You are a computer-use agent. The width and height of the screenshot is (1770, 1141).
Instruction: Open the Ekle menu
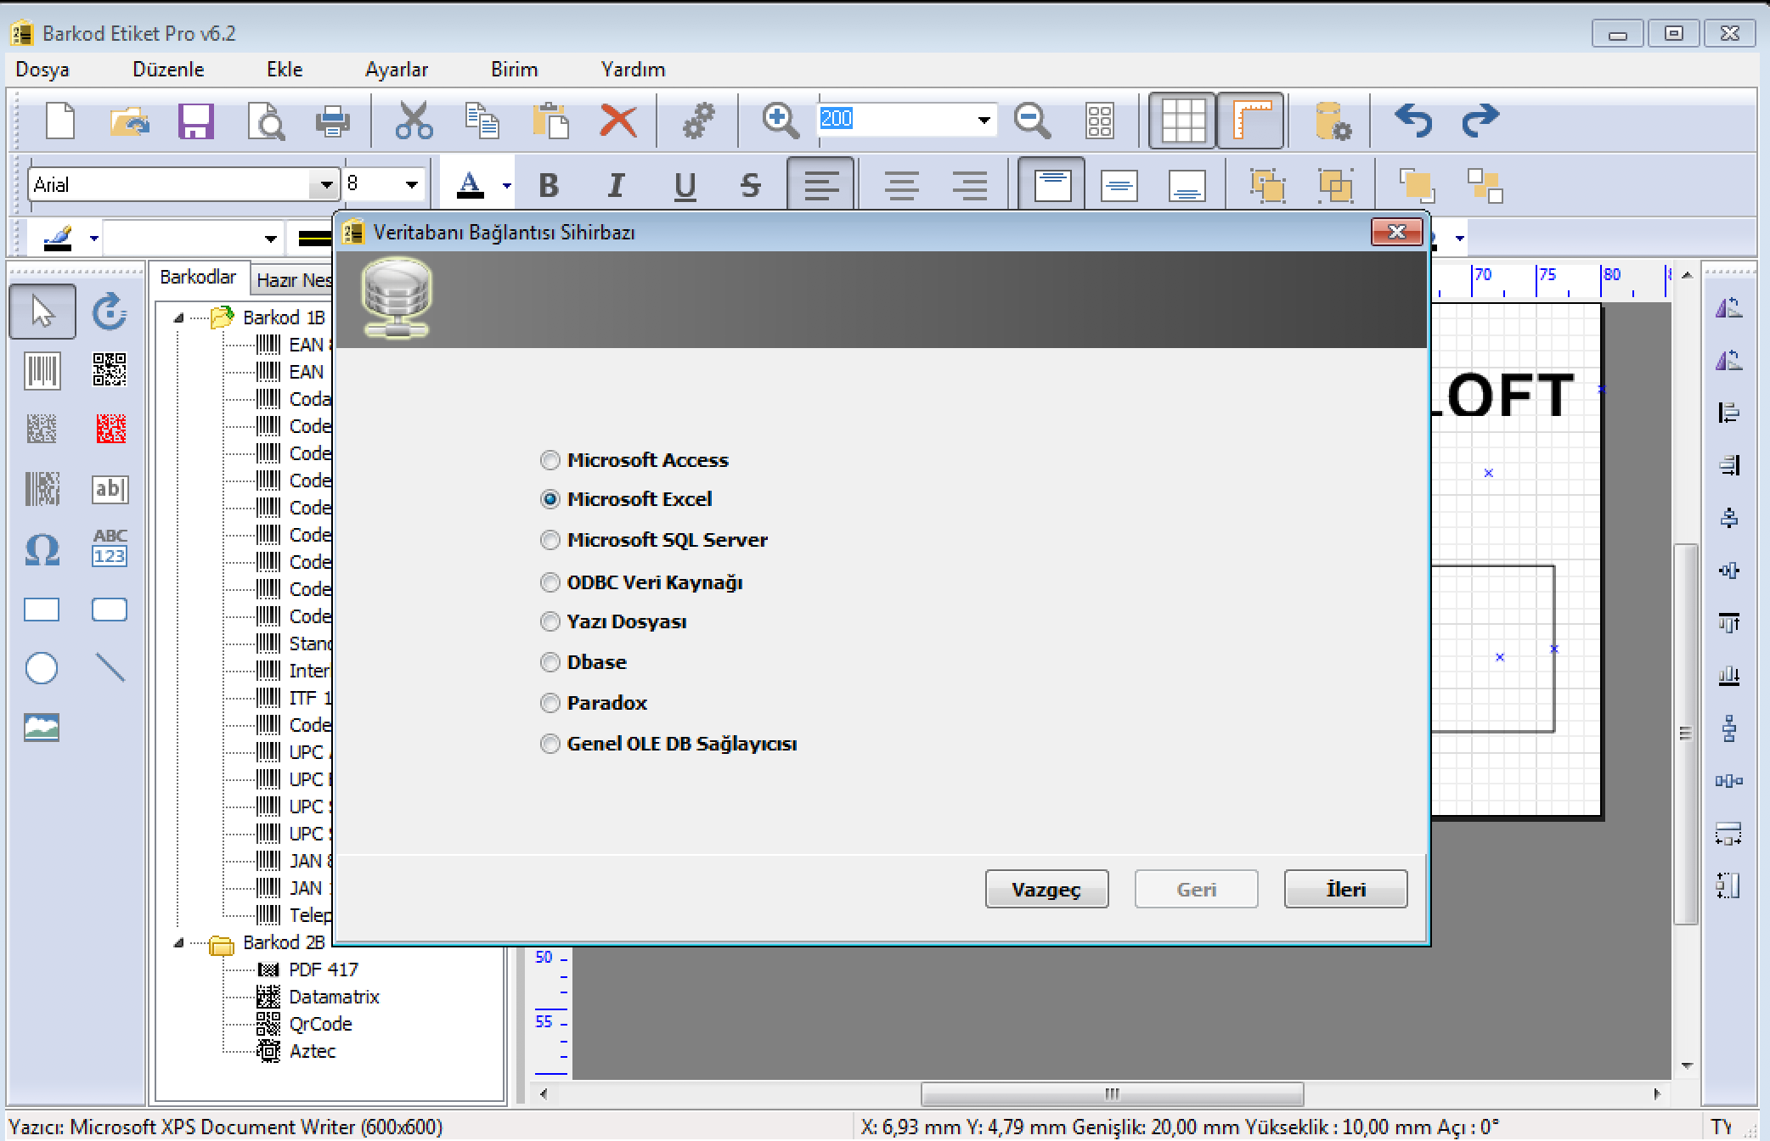coord(285,70)
